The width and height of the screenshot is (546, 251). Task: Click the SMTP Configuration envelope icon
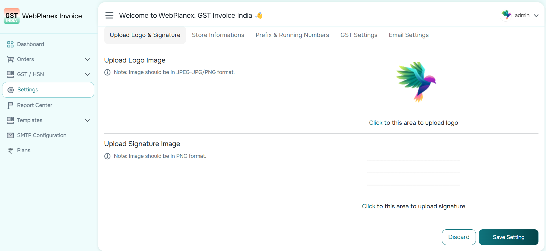tap(10, 135)
